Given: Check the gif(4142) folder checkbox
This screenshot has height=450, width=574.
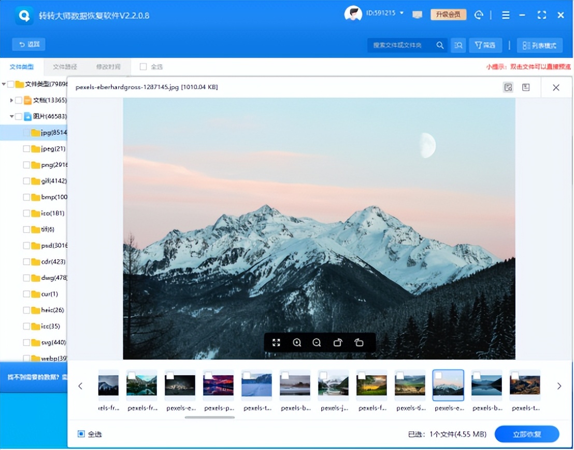Looking at the screenshot, I should pyautogui.click(x=26, y=181).
